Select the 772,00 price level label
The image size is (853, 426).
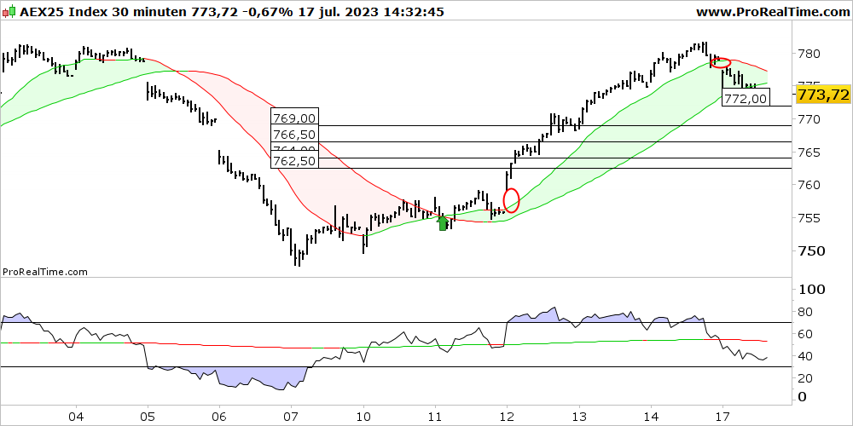[746, 98]
